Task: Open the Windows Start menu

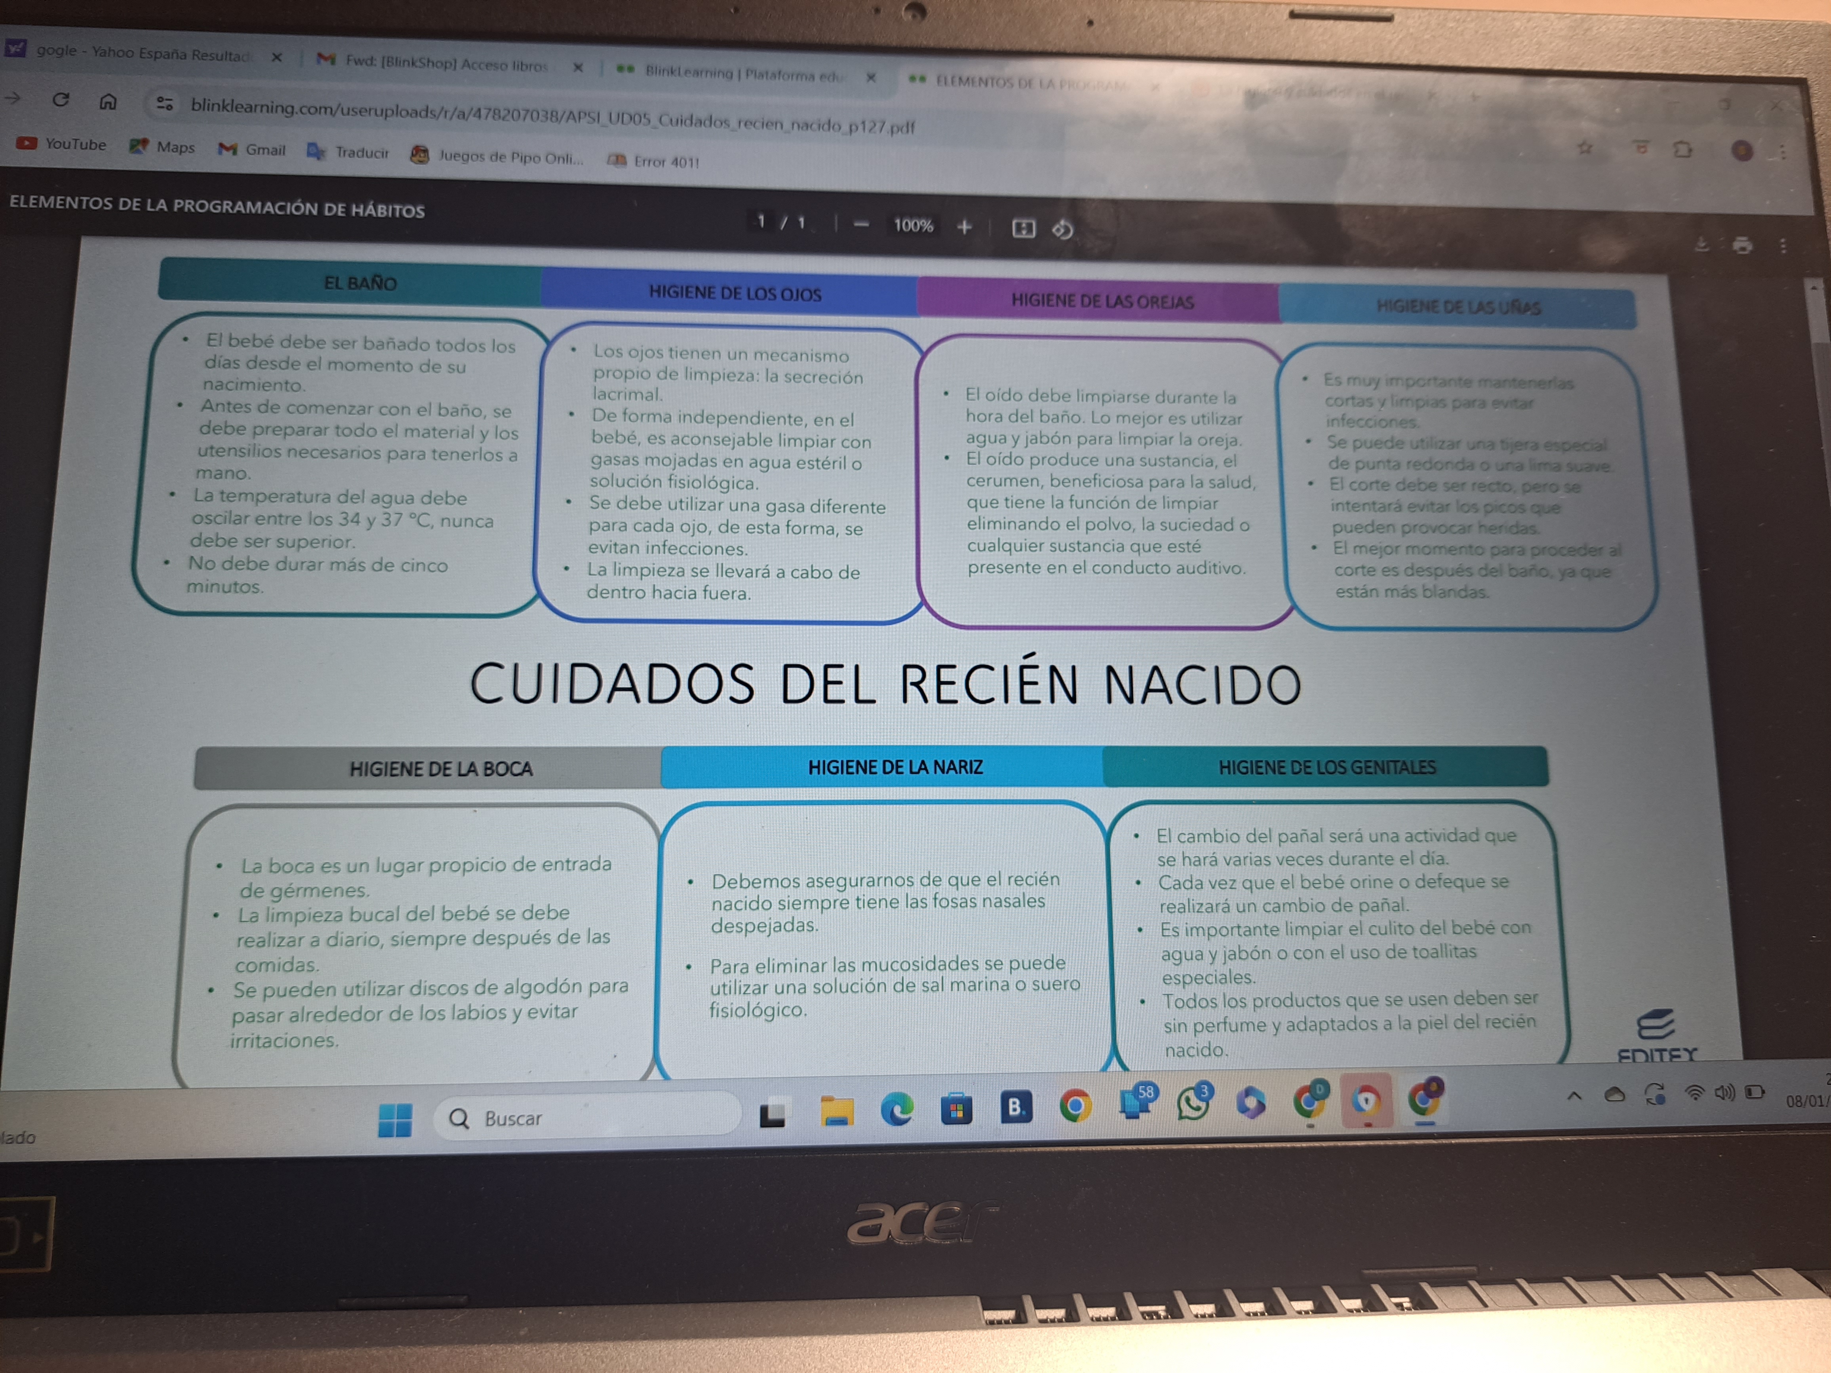Action: 395,1120
